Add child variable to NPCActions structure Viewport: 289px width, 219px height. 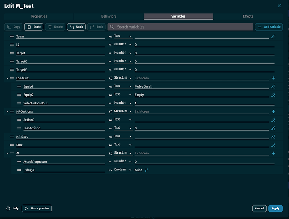coord(273,111)
